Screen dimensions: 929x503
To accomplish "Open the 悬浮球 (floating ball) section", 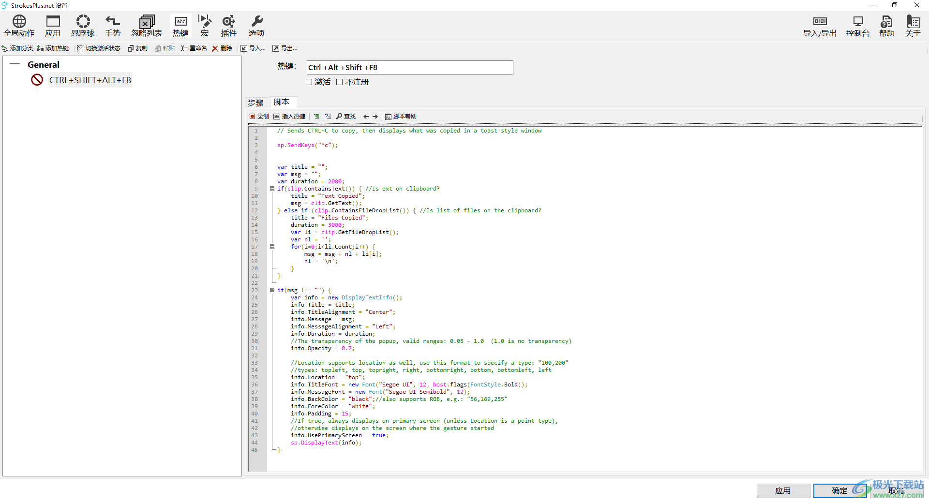I will pyautogui.click(x=83, y=26).
